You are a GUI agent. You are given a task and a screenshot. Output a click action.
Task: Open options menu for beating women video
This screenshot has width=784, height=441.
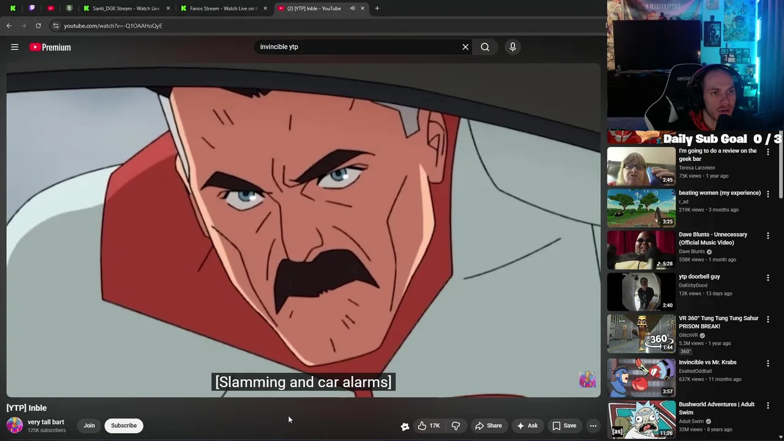click(768, 194)
